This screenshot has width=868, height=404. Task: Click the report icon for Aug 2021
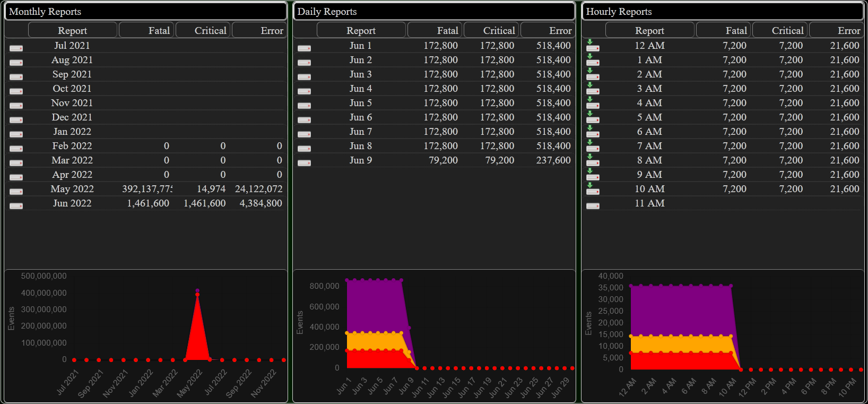[16, 63]
